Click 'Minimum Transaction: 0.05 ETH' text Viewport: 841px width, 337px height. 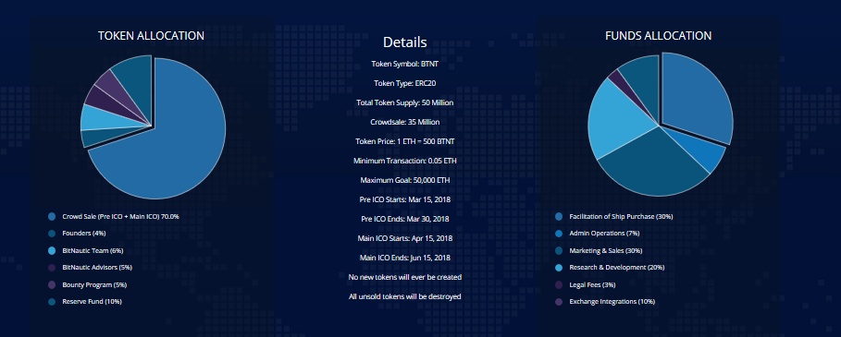pyautogui.click(x=405, y=161)
